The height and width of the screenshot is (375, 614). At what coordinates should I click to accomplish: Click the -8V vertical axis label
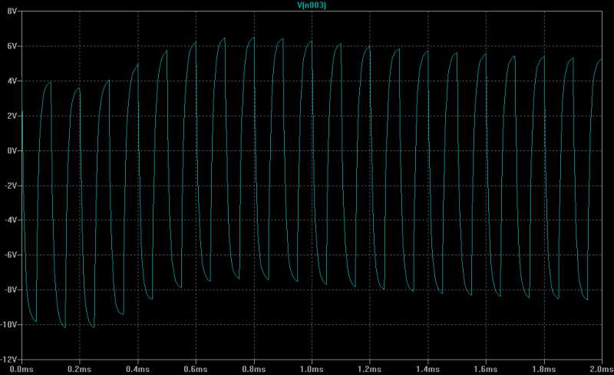(11, 290)
